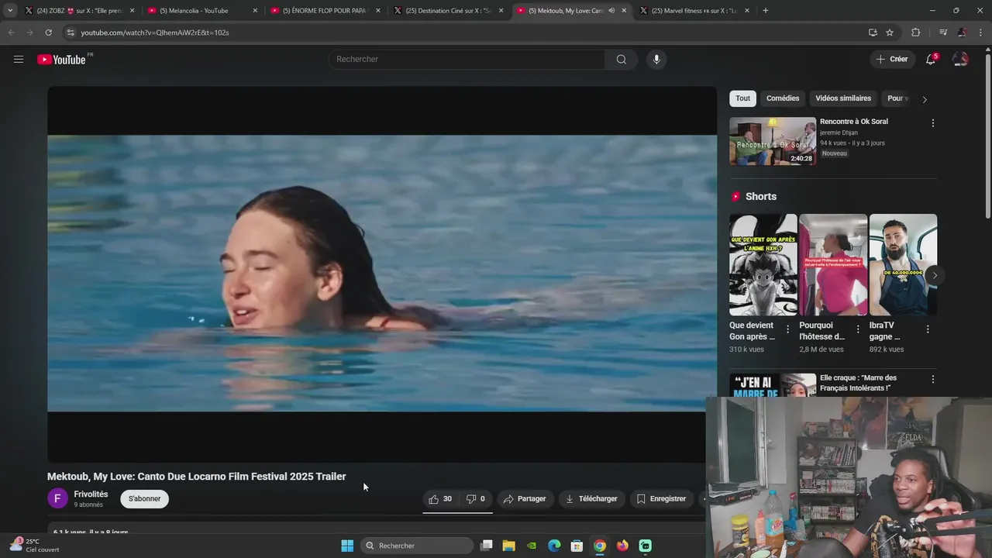This screenshot has height=558, width=992.
Task: Bookmark this page with star icon
Action: tap(890, 33)
